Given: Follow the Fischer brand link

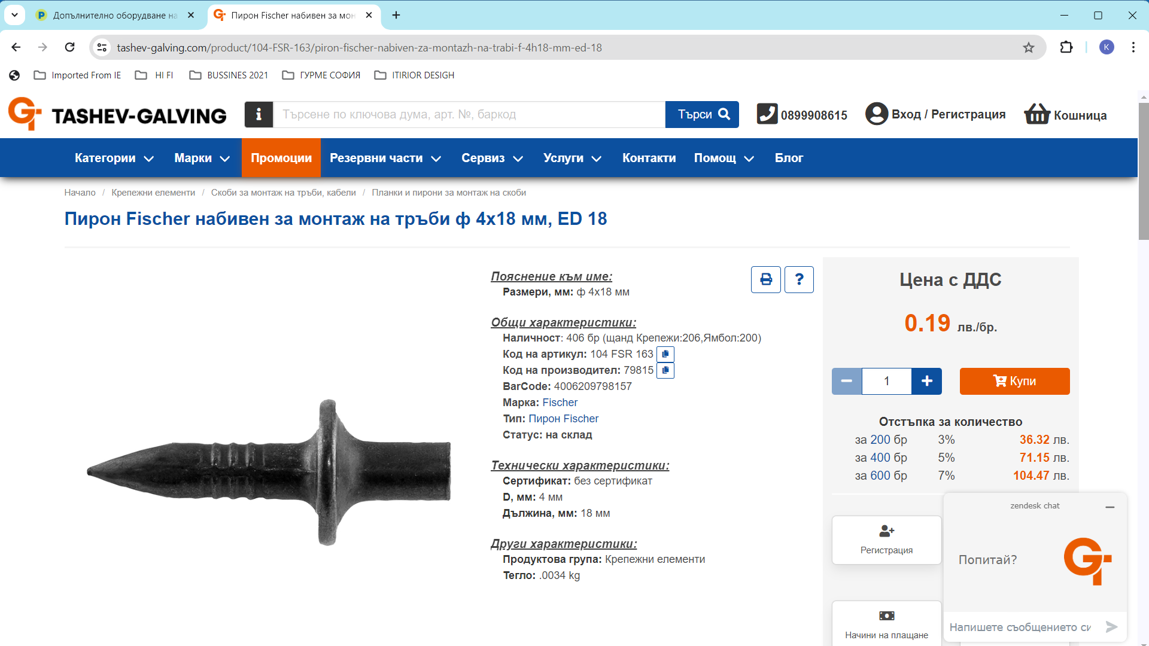Looking at the screenshot, I should [560, 403].
